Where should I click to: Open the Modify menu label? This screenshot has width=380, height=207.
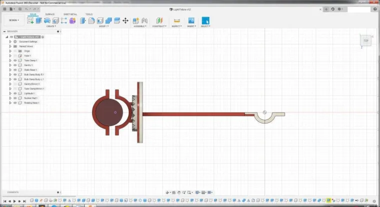click(103, 26)
